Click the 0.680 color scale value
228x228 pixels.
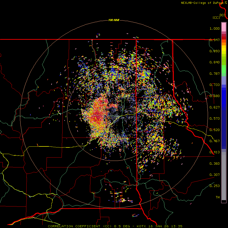215,96
